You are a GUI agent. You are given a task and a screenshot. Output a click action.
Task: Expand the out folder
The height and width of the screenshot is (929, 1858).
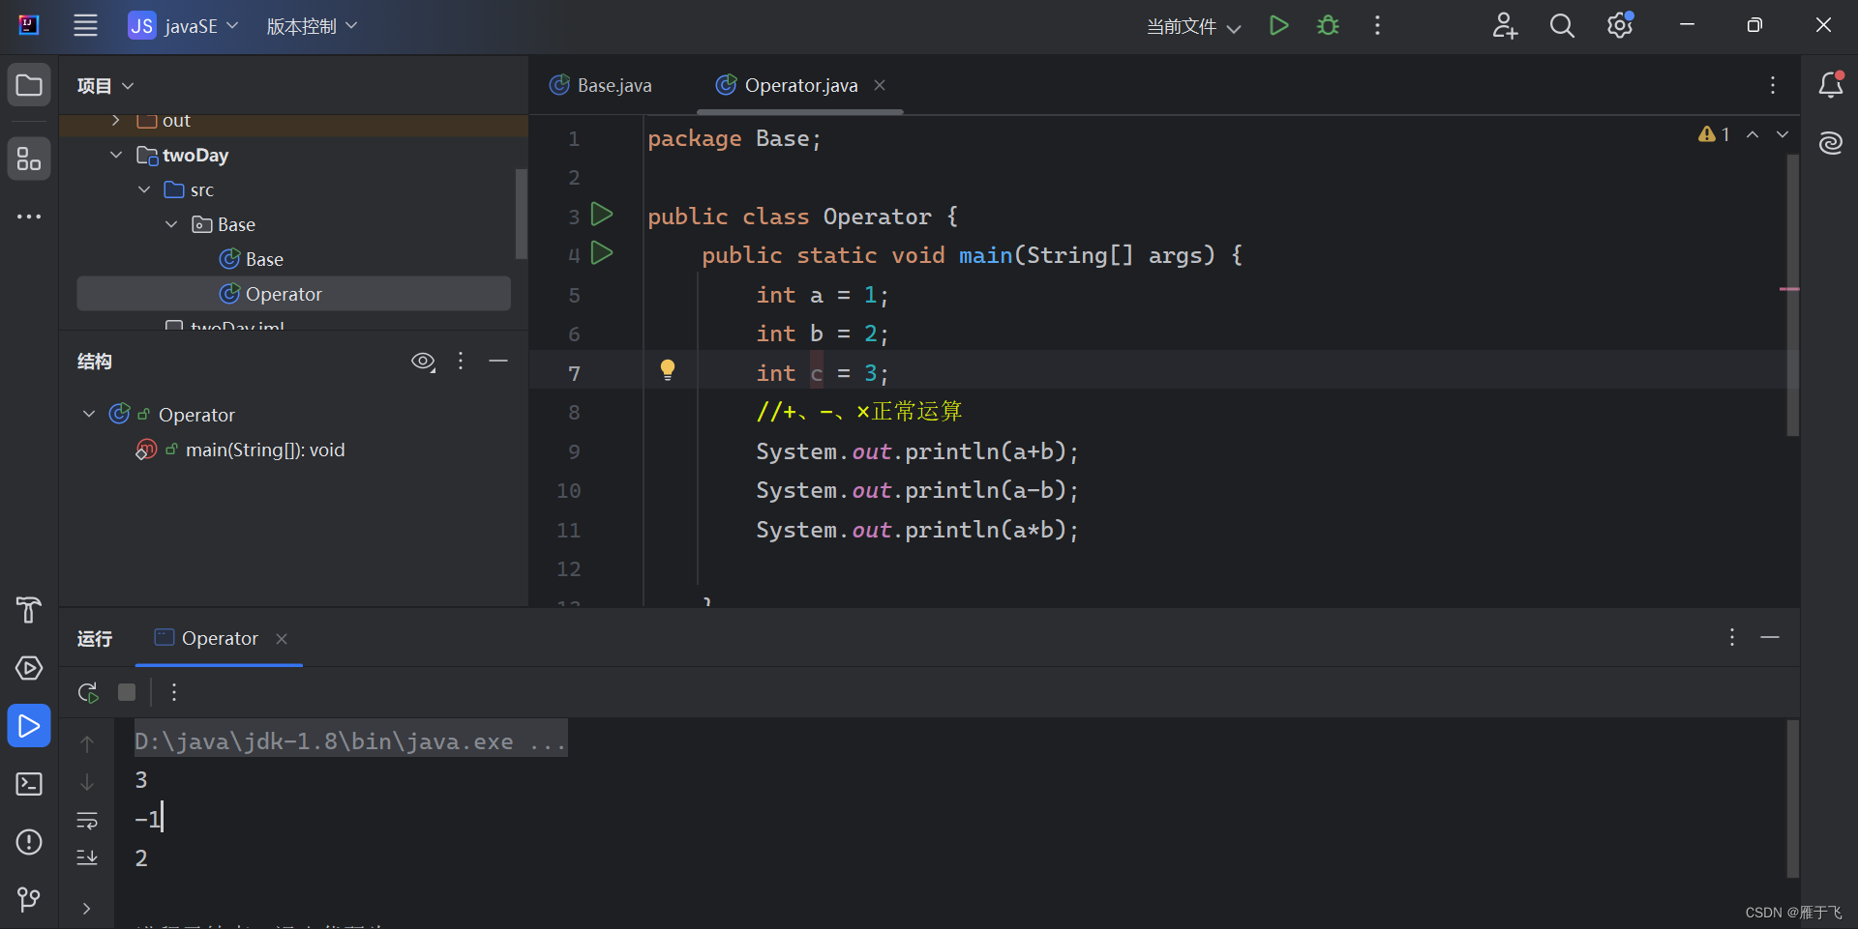point(115,121)
